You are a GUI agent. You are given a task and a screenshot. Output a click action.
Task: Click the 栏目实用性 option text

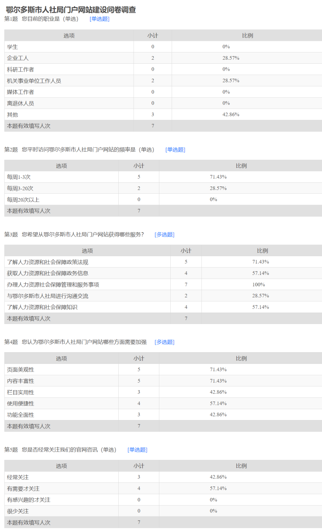[x=21, y=392]
